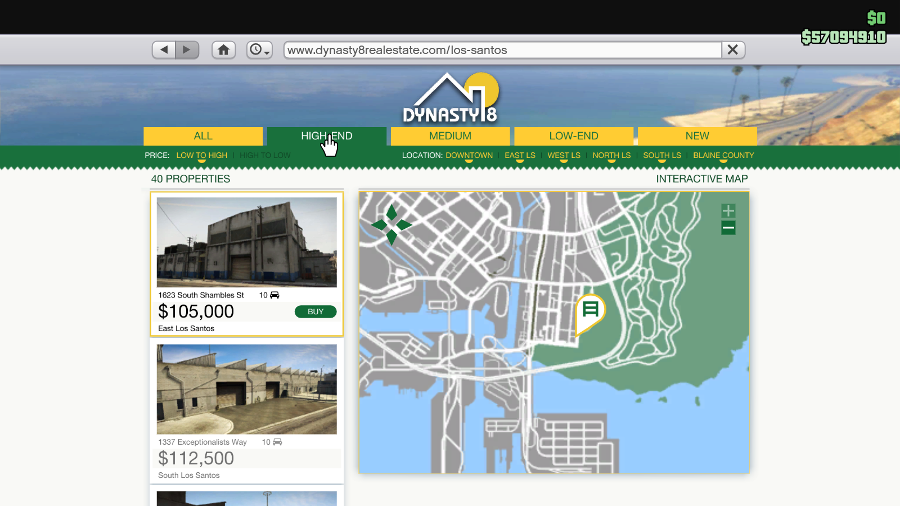Click the 1337 Exceptionalists Way address

click(202, 442)
